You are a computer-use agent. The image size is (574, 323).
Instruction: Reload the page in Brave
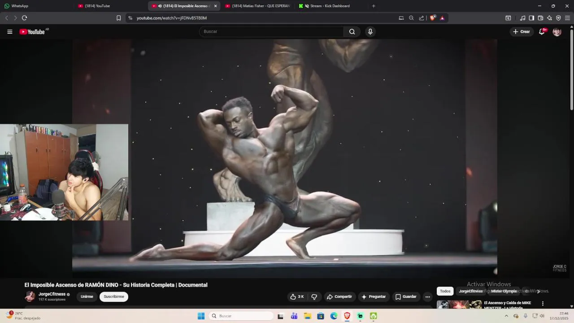coord(24,18)
